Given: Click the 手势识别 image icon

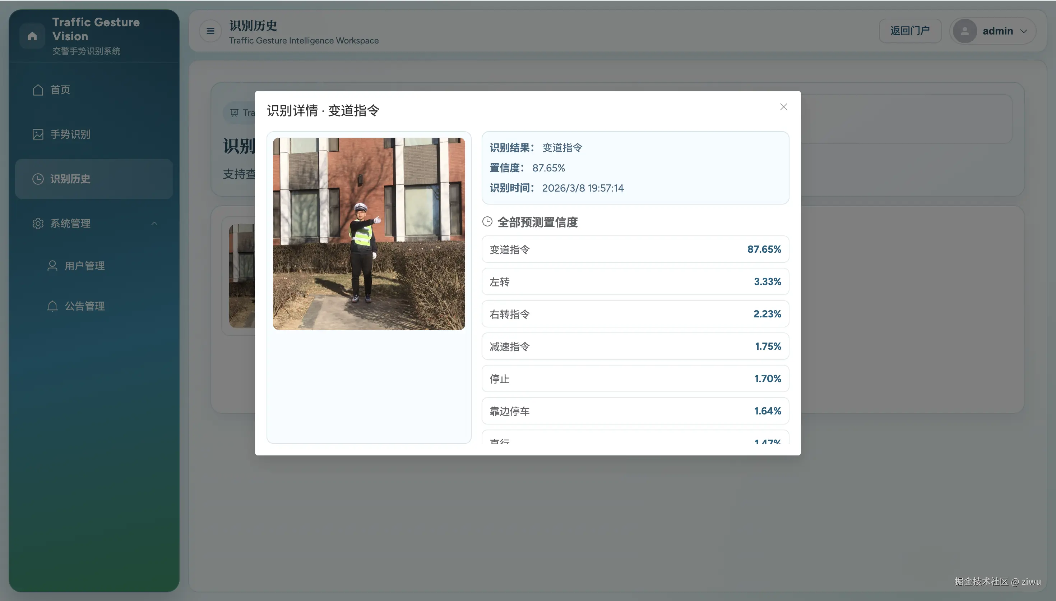Looking at the screenshot, I should pyautogui.click(x=38, y=134).
